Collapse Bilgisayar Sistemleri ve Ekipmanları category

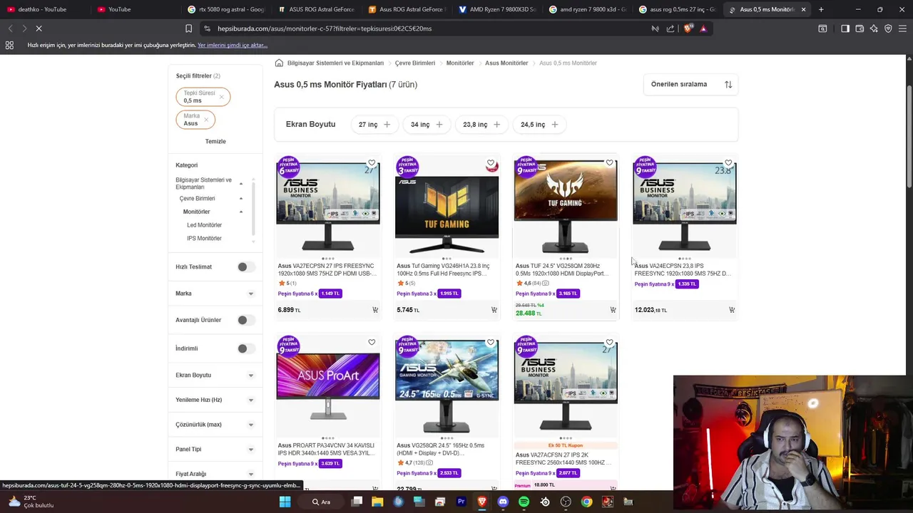pos(241,184)
